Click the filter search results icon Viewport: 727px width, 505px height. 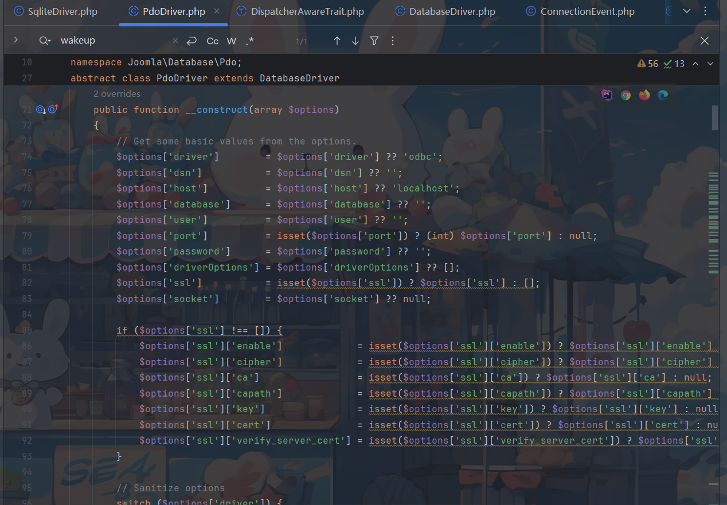(374, 41)
